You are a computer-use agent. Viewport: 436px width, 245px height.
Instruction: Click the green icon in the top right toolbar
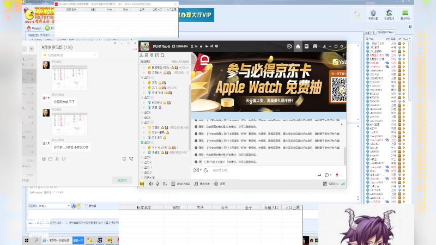click(x=405, y=15)
